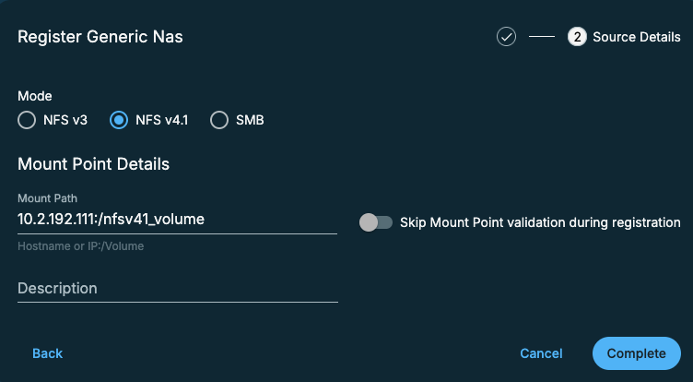
Task: Click the "Hostname or IP:/Volume" hint text
Action: (x=80, y=246)
